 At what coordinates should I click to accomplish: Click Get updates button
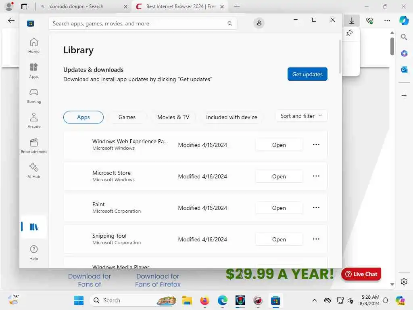click(307, 74)
